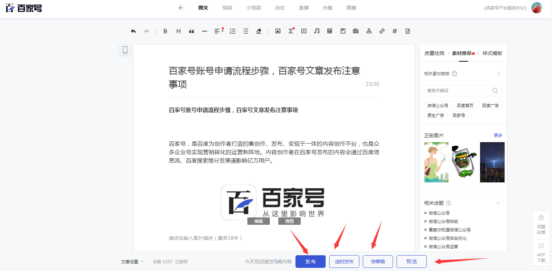Insert a table using the grid icon
Viewport: 552px width, 271px height.
pos(330,31)
